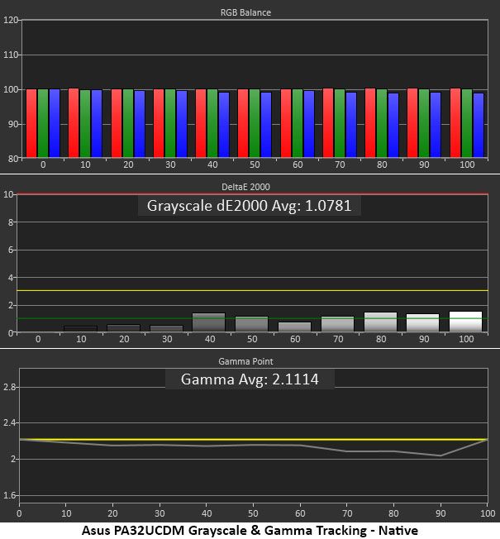Click the green bar at 10 in RGB Balance
500x539 pixels.
(85, 124)
